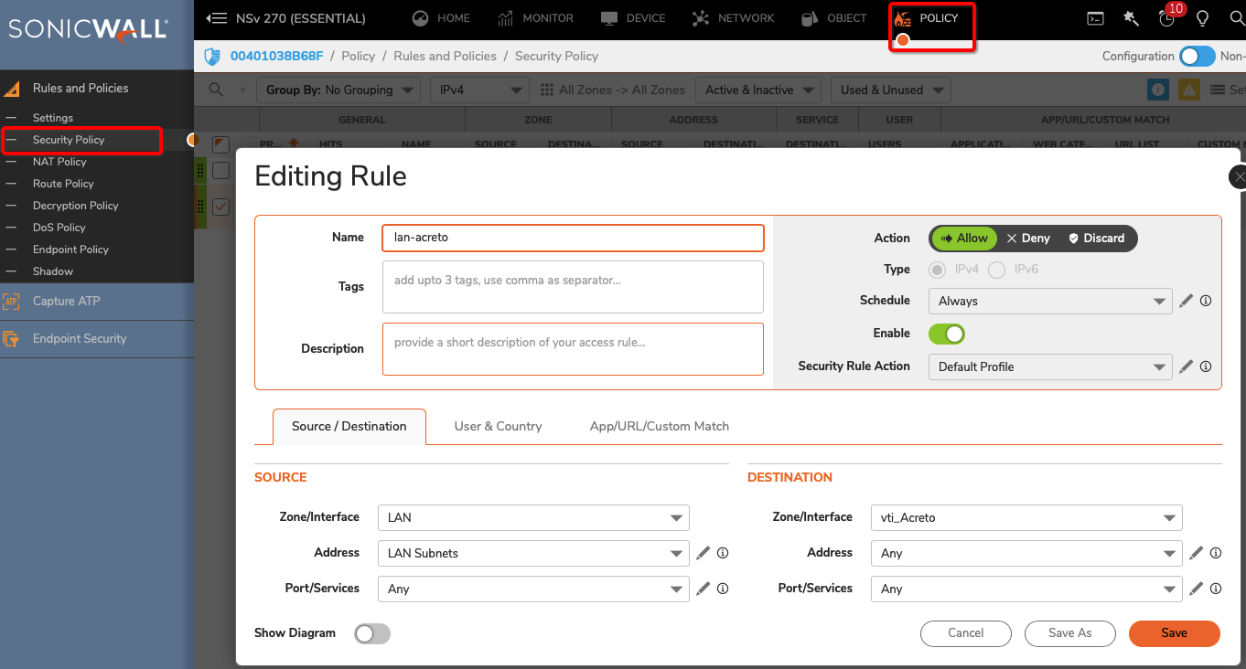Toggle the Show Diagram switch
This screenshot has height=669, width=1246.
coord(372,633)
